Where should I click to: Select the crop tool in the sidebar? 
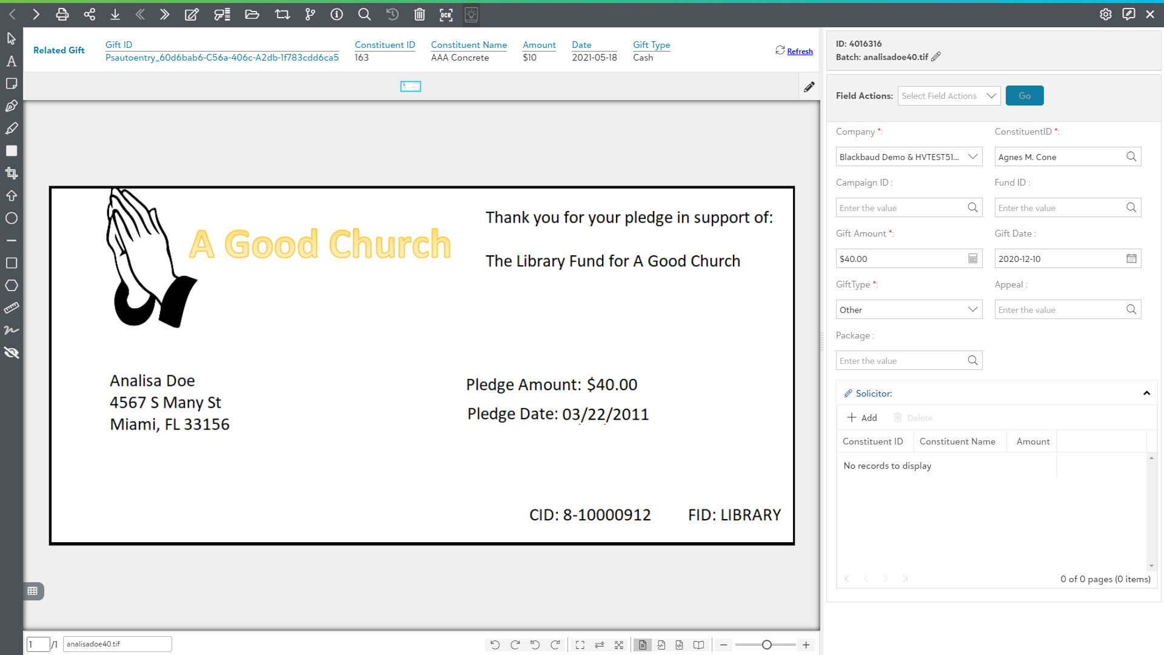[12, 173]
